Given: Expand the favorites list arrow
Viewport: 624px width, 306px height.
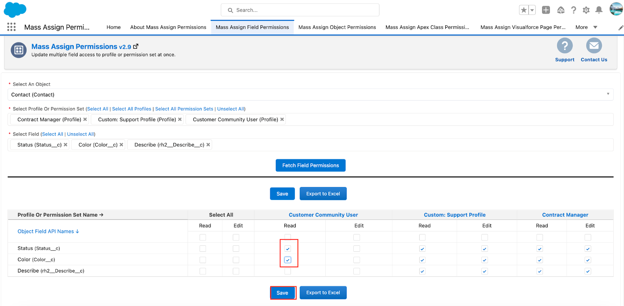Looking at the screenshot, I should [x=532, y=10].
